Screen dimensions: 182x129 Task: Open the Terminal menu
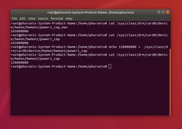pos(57,18)
